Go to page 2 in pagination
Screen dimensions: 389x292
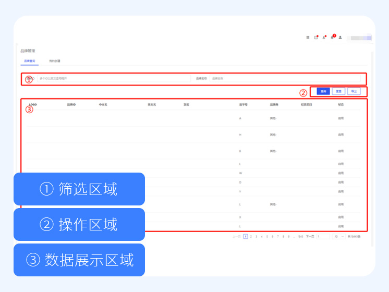[x=251, y=237]
